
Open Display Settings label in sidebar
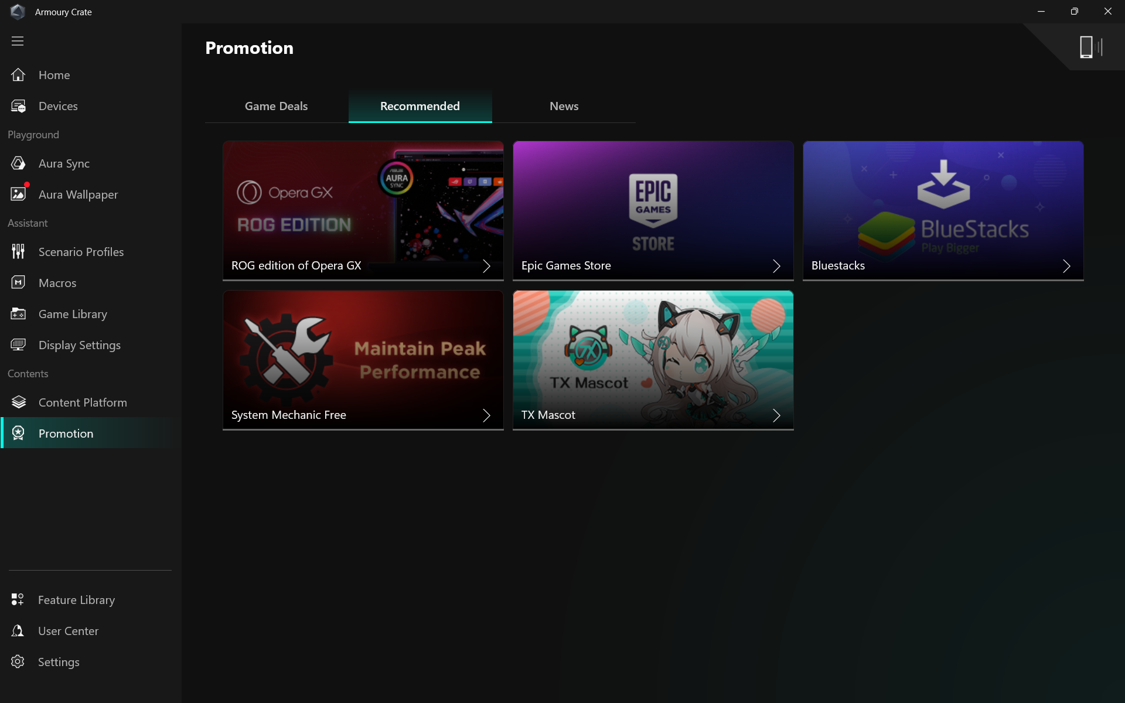(80, 345)
